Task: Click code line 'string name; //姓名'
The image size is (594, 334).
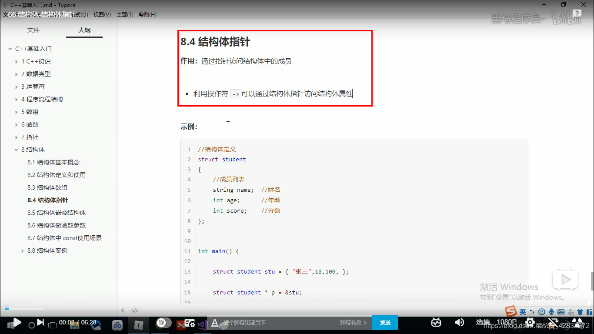Action: (x=247, y=190)
